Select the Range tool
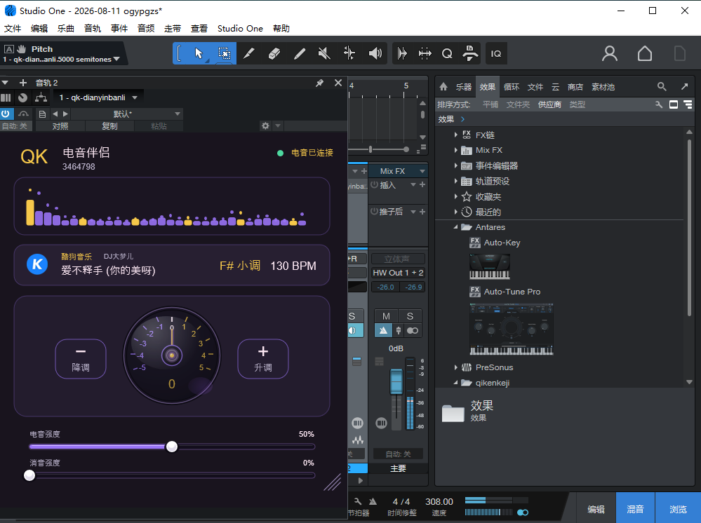Image resolution: width=701 pixels, height=523 pixels. (x=224, y=53)
